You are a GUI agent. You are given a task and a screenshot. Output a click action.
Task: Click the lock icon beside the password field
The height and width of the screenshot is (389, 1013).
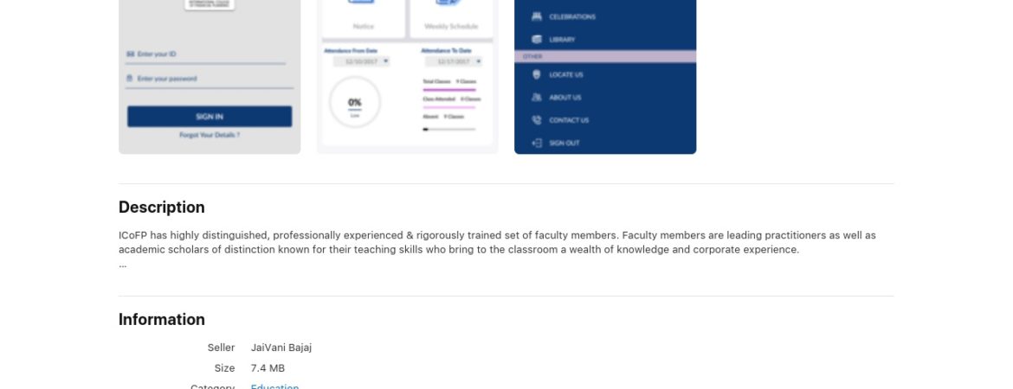(130, 79)
